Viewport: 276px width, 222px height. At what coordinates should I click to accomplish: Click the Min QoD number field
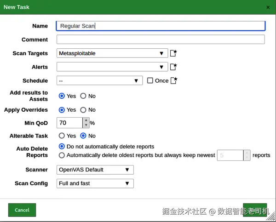[x=70, y=123]
